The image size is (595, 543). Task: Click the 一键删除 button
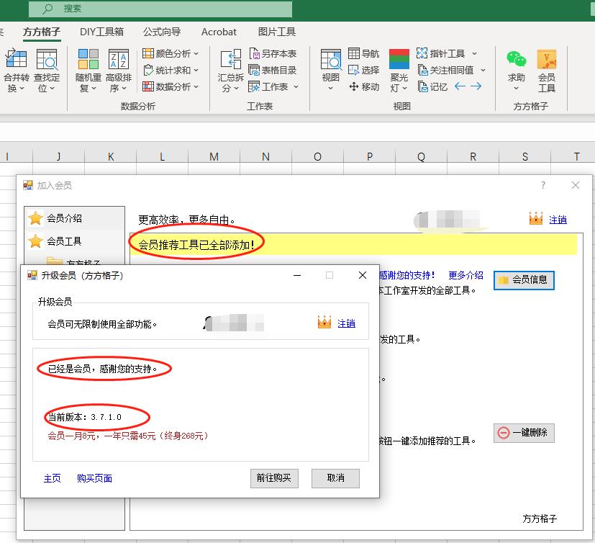(x=524, y=433)
